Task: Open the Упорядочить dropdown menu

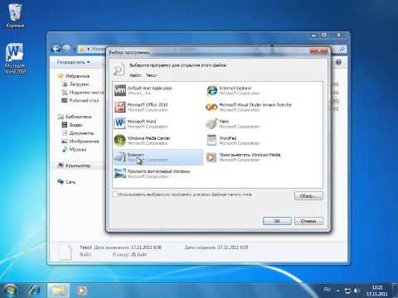Action: pos(73,62)
